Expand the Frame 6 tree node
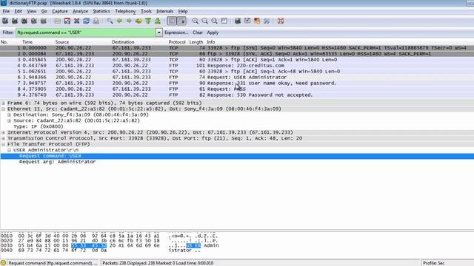Viewport: 474px width, 266px height. coord(3,103)
